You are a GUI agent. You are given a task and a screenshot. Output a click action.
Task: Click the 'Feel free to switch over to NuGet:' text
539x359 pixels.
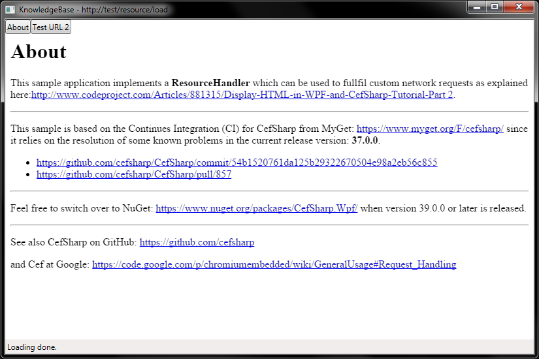82,208
